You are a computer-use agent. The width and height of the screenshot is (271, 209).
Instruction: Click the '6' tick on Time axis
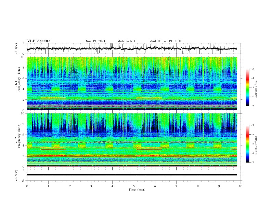155,186
